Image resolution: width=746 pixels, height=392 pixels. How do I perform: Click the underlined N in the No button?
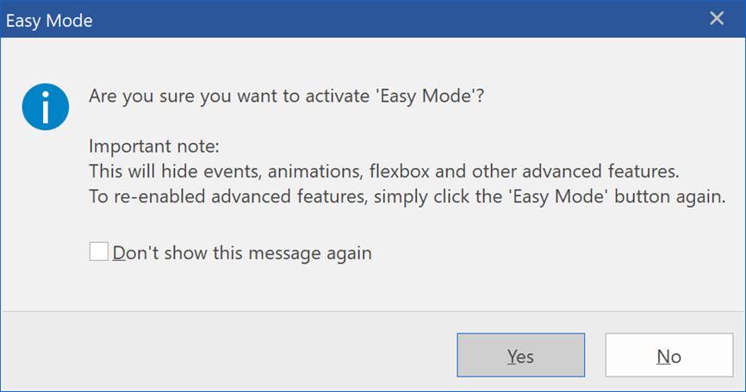[662, 357]
